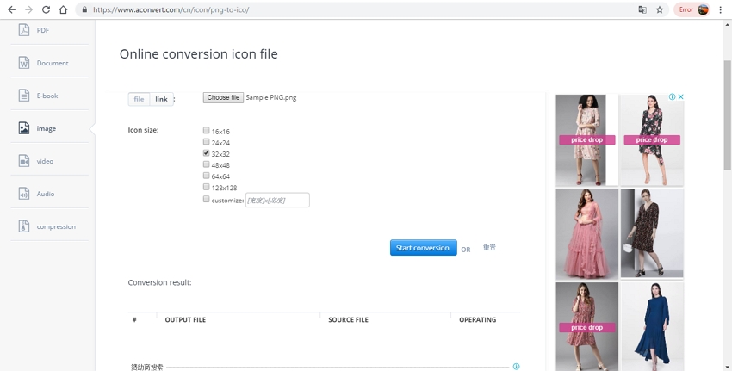Open the E-book sidebar icon
Screen dimensions: 732x371
pyautogui.click(x=23, y=96)
